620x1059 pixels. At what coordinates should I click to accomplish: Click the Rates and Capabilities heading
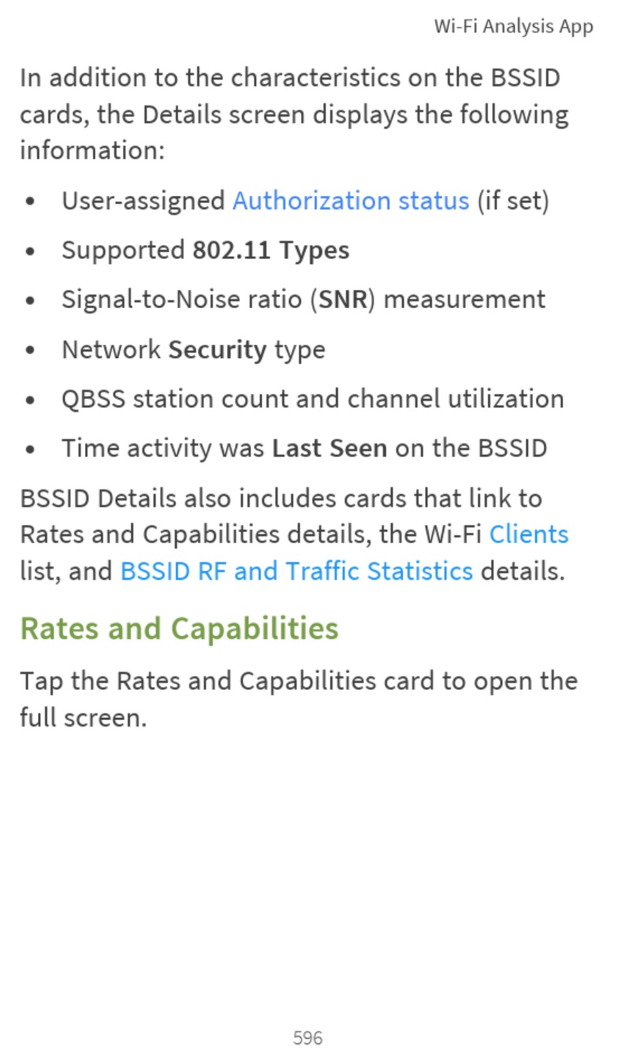(179, 629)
